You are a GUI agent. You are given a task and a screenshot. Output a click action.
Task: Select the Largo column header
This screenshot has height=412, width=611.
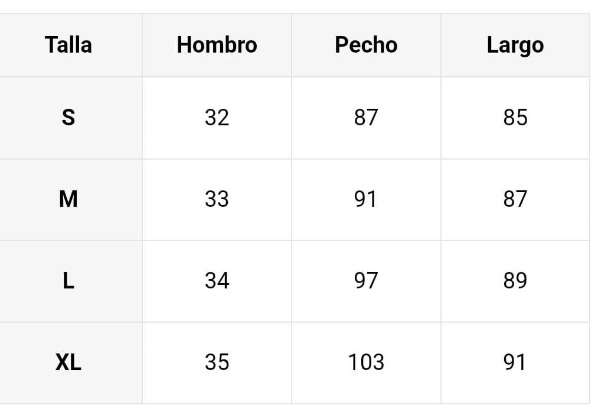point(515,45)
